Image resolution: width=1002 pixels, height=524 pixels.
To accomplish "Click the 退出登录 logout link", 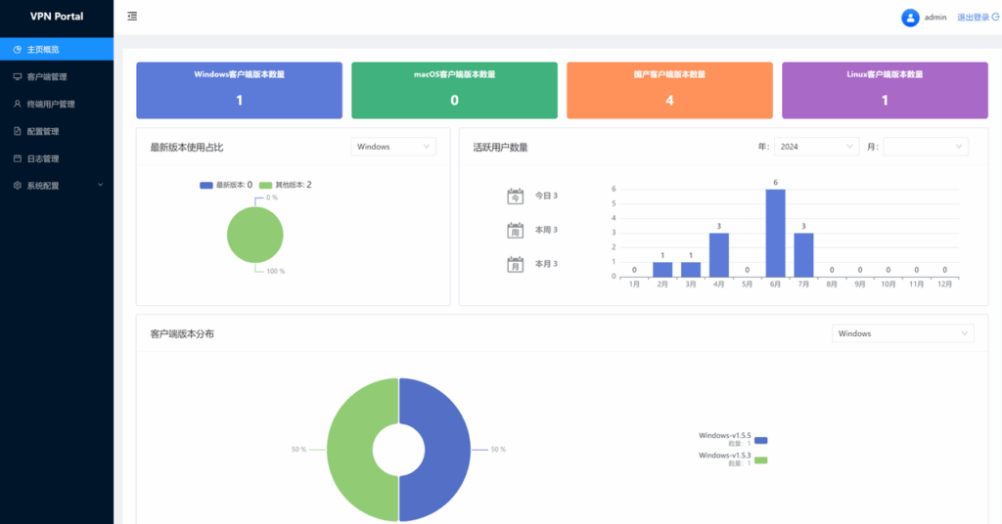I will point(977,18).
